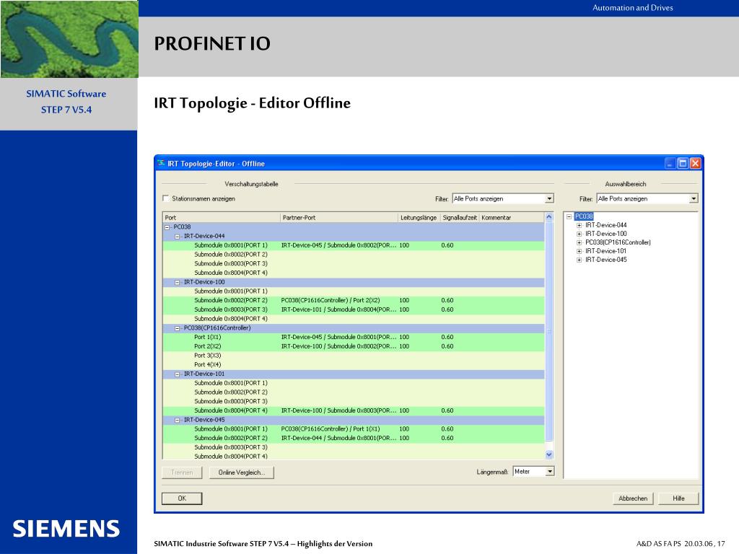Open the Auswahlbereich Filter dropdown
The height and width of the screenshot is (554, 739).
(x=694, y=199)
